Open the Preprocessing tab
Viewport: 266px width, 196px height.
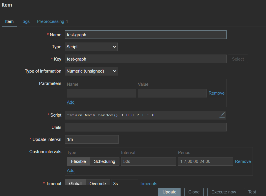[x=52, y=21]
